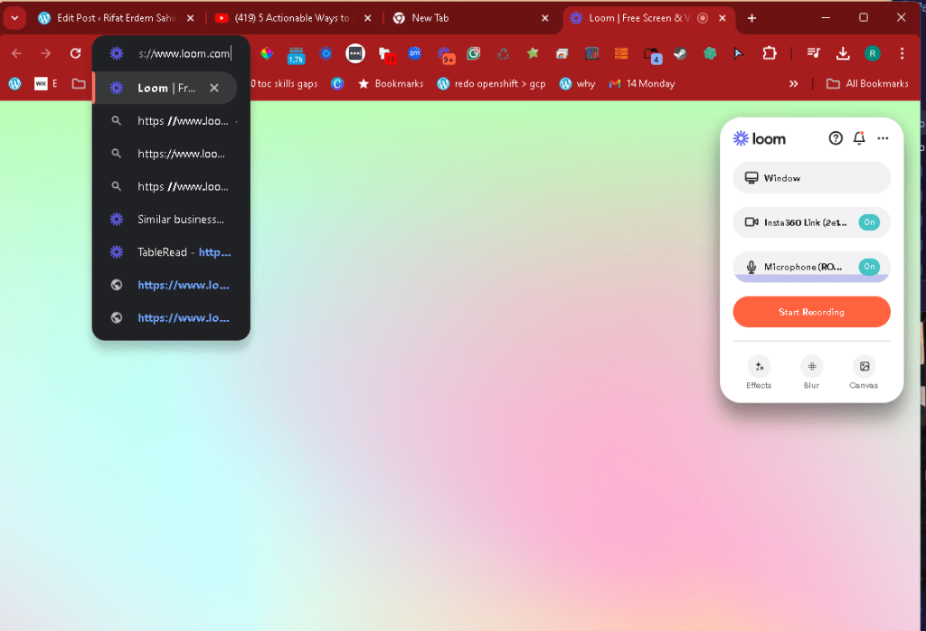
Task: Open the Steam extension icon
Action: (x=680, y=53)
